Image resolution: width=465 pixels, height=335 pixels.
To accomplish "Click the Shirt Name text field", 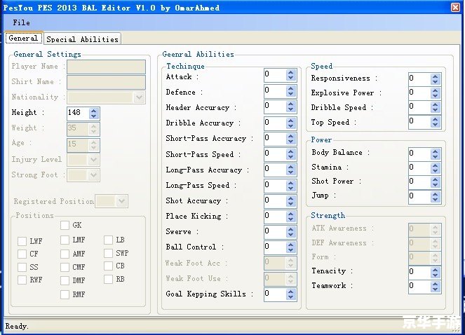I will click(x=106, y=82).
